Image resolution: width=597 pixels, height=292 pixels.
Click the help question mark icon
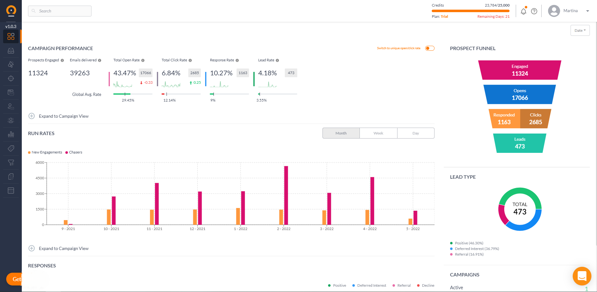[x=534, y=11]
